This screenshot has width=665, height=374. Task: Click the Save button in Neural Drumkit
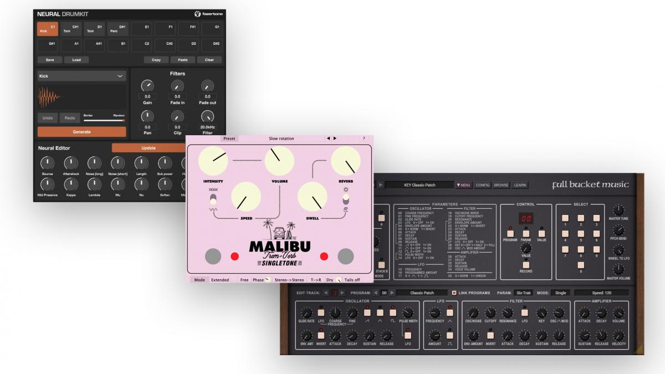coord(50,60)
